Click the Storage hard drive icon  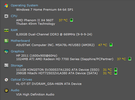6,65
